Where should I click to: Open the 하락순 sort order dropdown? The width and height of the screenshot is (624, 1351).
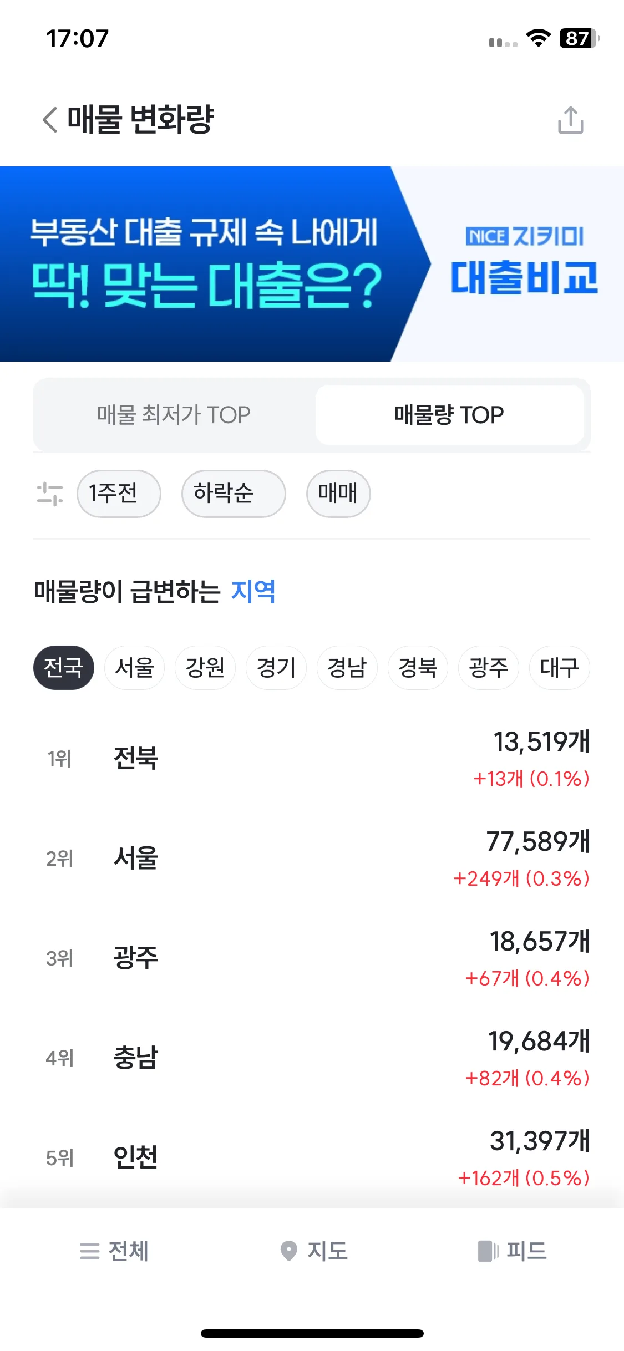[234, 494]
